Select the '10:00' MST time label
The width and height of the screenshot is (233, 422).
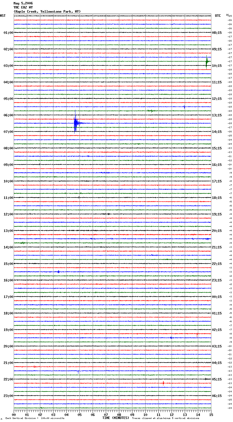8,181
